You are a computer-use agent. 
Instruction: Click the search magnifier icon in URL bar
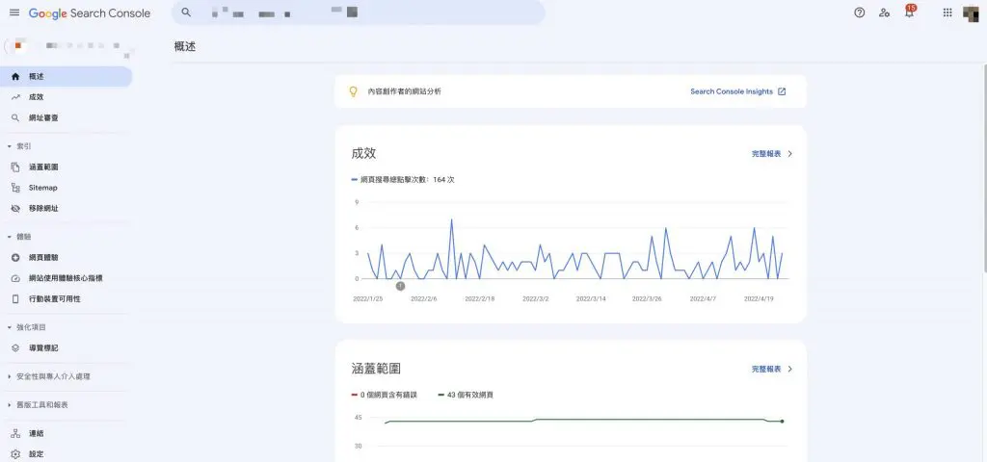186,13
